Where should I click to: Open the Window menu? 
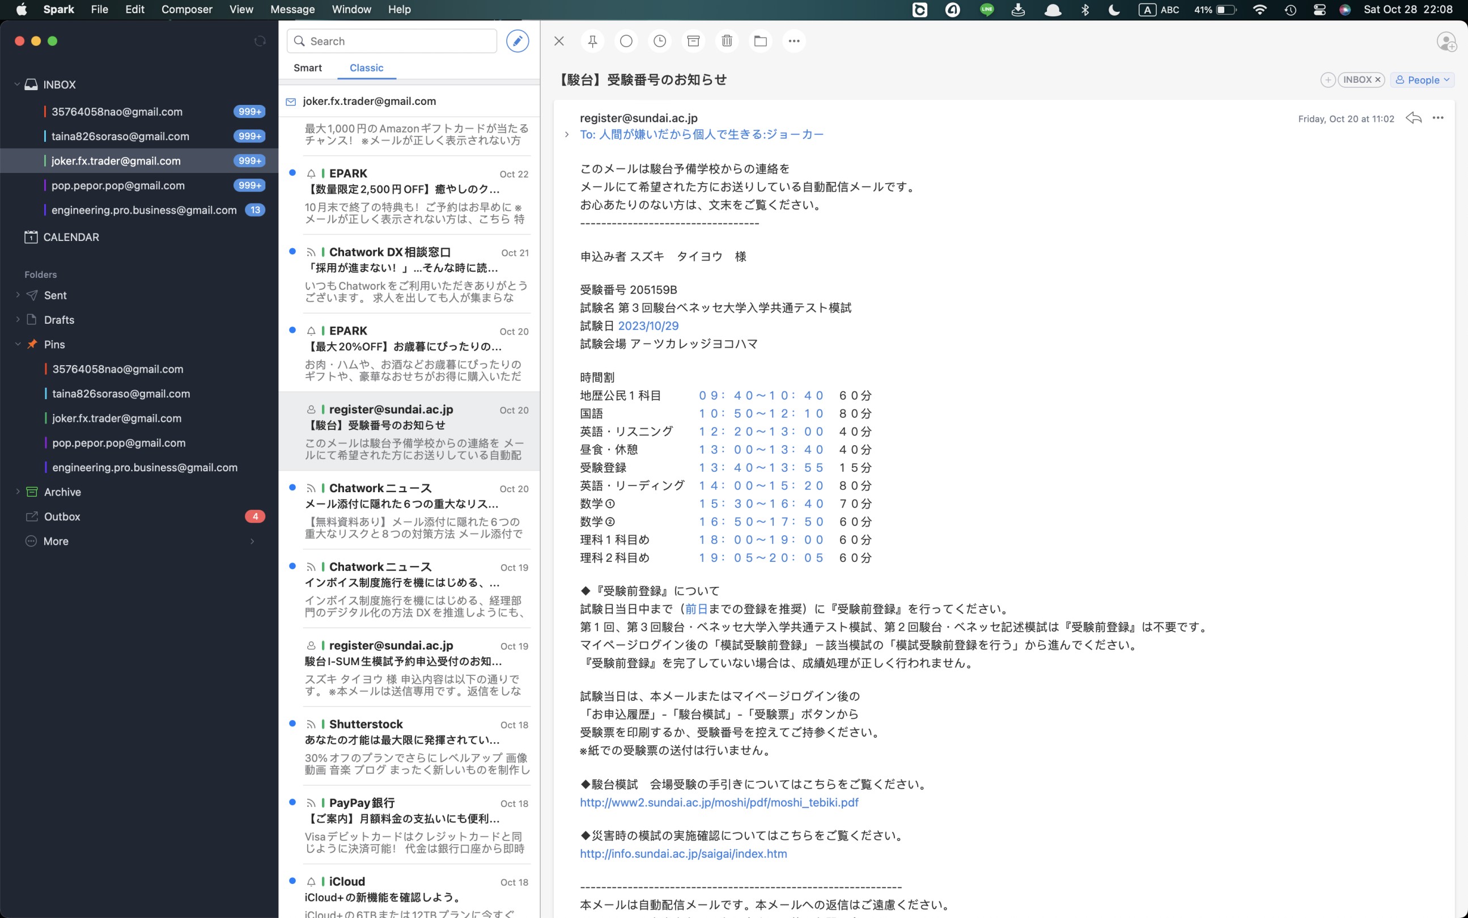351,9
